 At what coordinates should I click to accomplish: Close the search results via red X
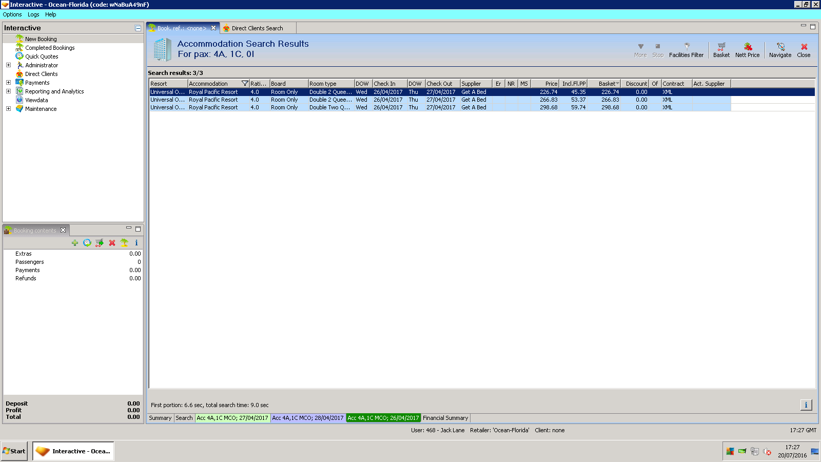(804, 50)
